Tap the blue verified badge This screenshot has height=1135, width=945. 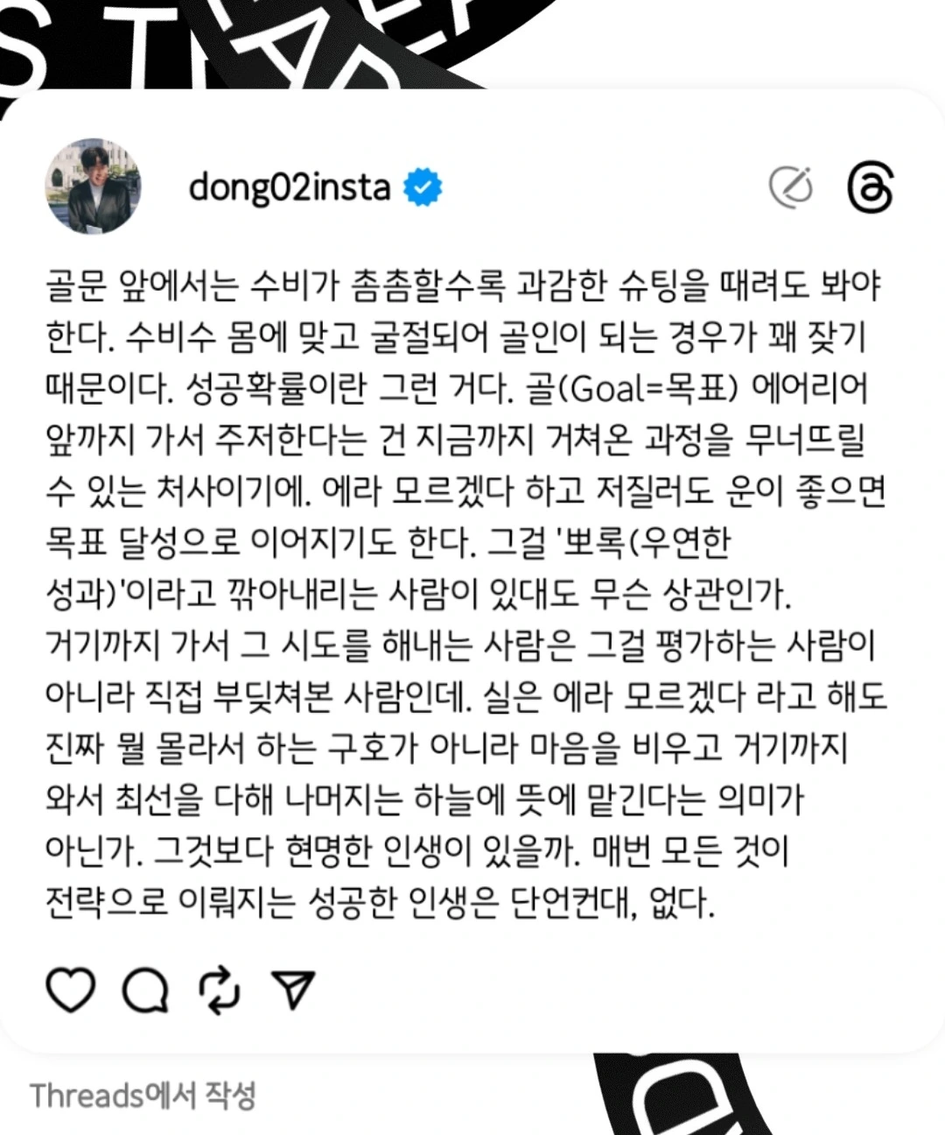[x=423, y=187]
